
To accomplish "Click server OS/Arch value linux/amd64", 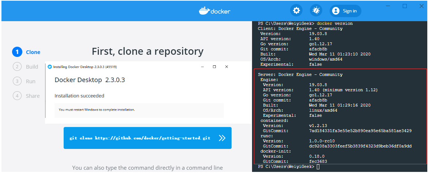I will tap(323, 110).
